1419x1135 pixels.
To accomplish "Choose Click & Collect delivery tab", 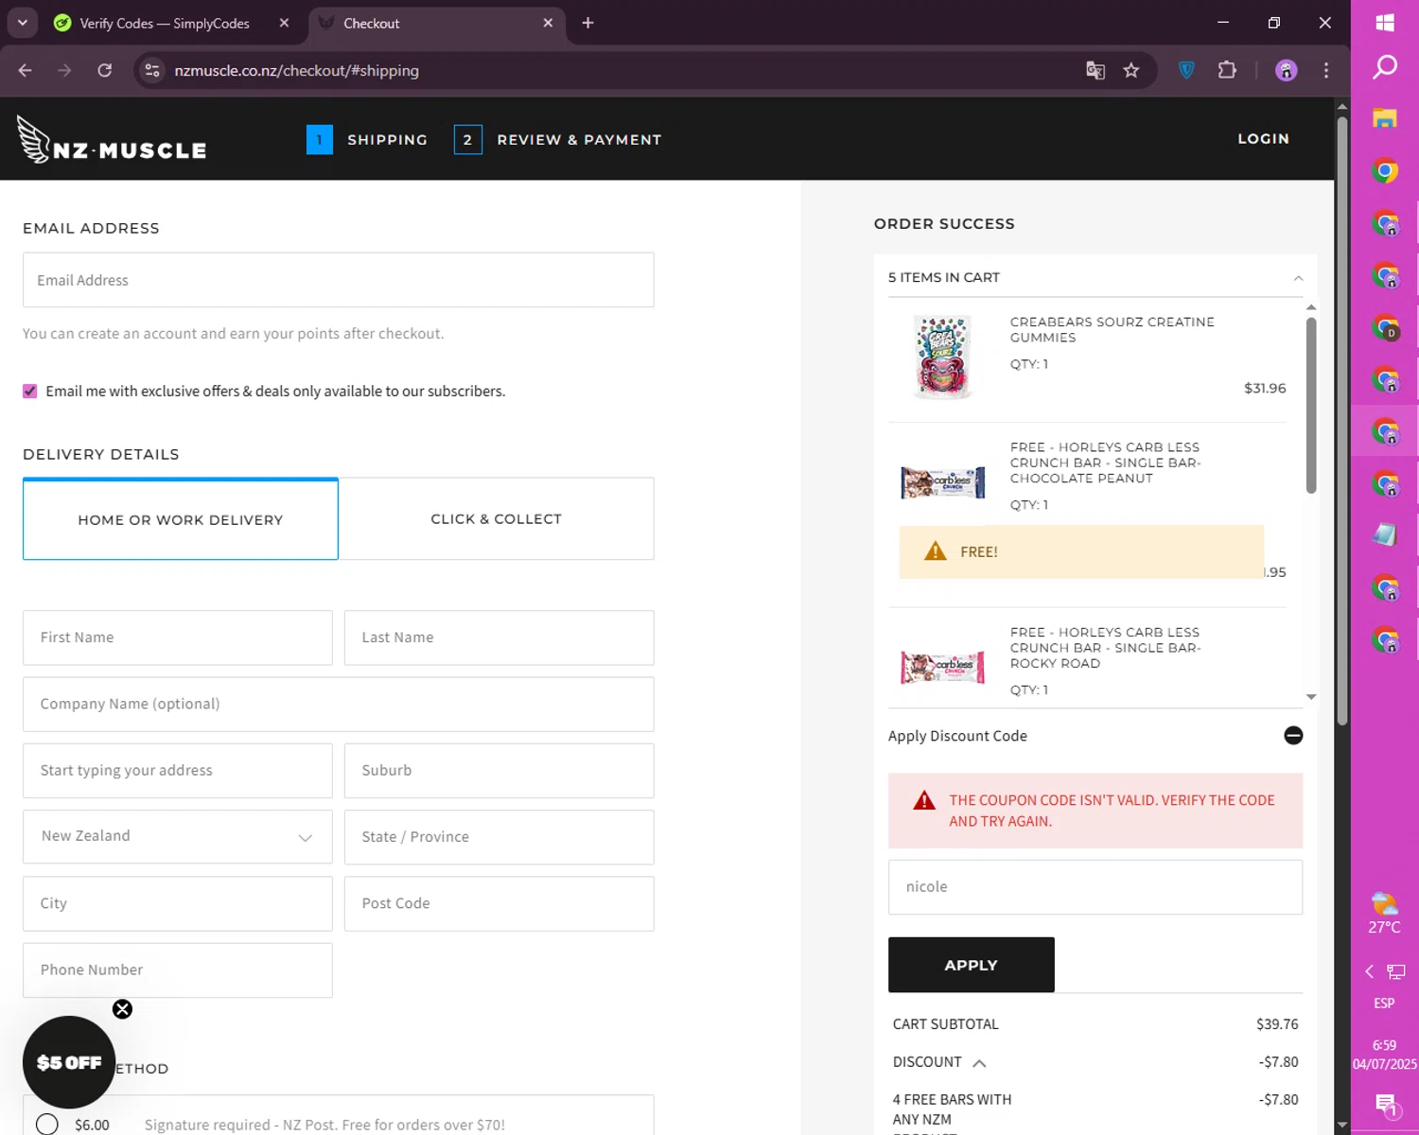I will [x=497, y=519].
